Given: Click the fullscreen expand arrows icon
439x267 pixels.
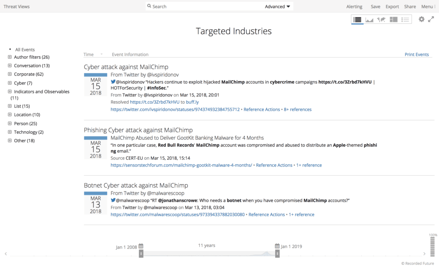Looking at the screenshot, I should tap(431, 19).
